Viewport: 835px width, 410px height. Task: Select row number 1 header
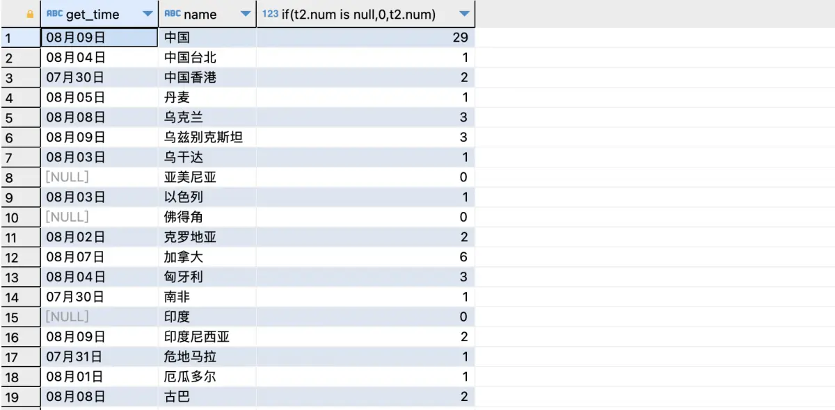[x=20, y=38]
